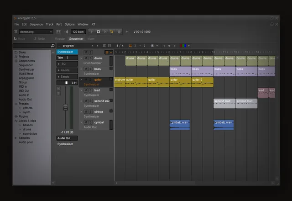Screen dimensions: 292x201
Task: Click the small play arrow before the time display
Action: [x=127, y=32]
